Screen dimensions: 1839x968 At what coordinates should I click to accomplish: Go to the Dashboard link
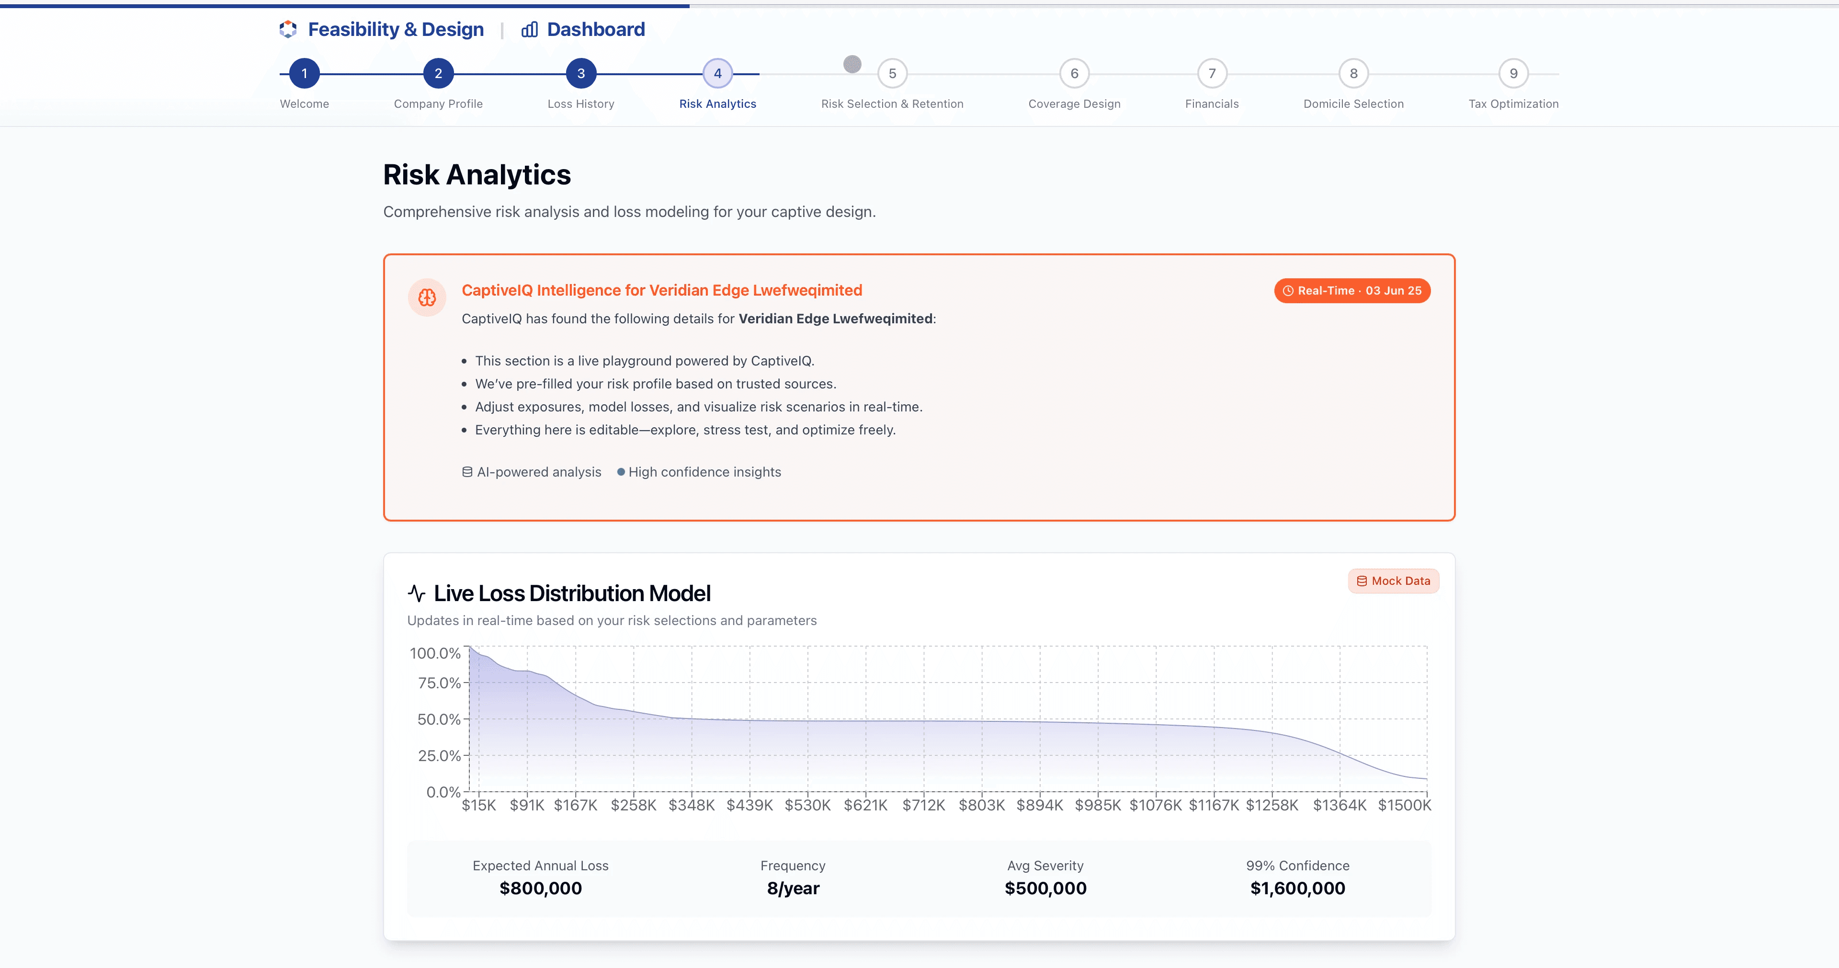point(595,29)
